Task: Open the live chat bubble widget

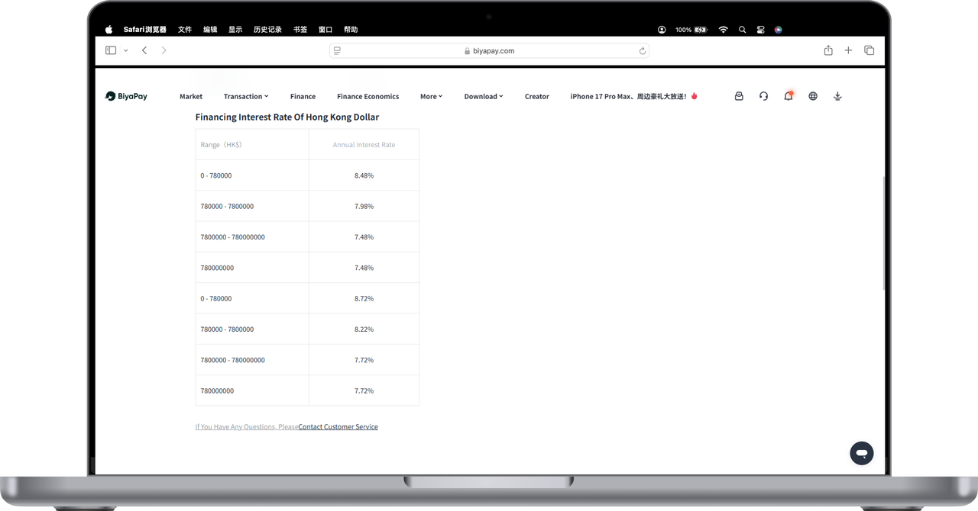Action: pyautogui.click(x=861, y=453)
